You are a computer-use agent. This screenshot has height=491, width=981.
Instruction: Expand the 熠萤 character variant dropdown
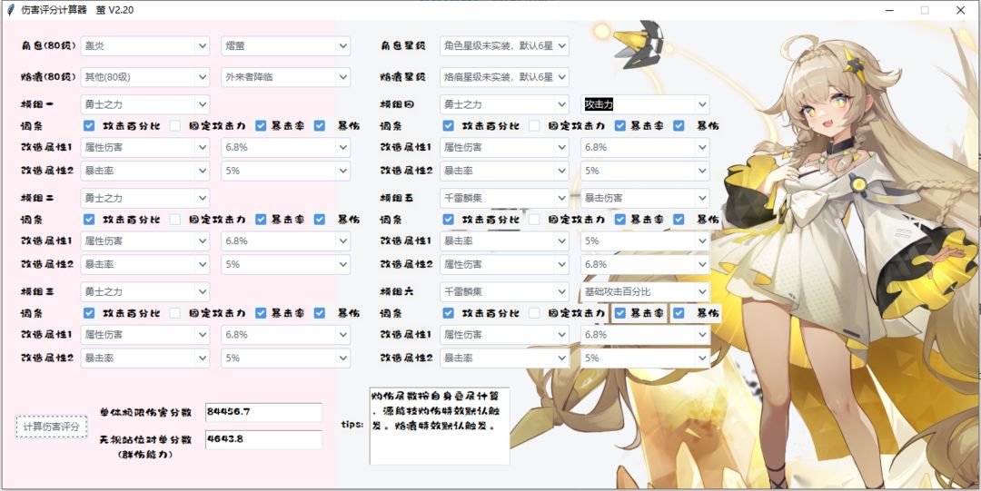285,45
